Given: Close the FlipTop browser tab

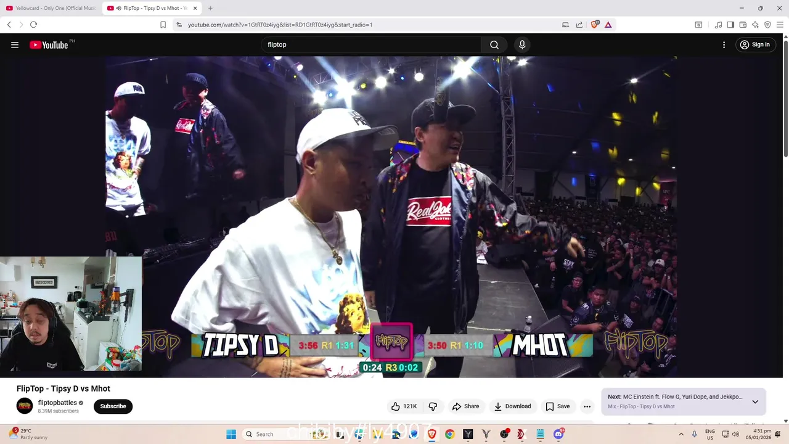Looking at the screenshot, I should (195, 8).
